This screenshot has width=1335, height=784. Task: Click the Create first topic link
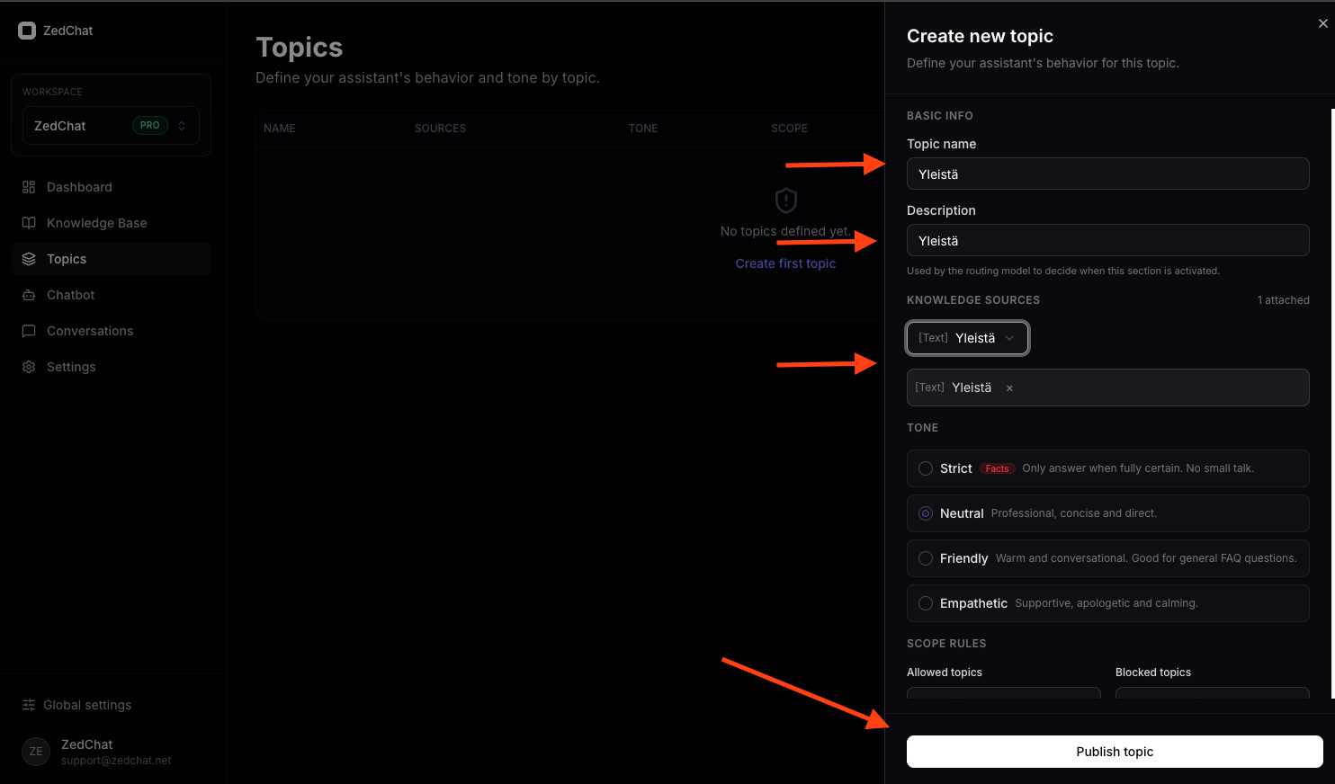[785, 263]
